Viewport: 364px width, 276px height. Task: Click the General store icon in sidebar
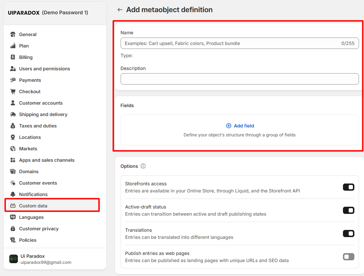[x=13, y=35]
